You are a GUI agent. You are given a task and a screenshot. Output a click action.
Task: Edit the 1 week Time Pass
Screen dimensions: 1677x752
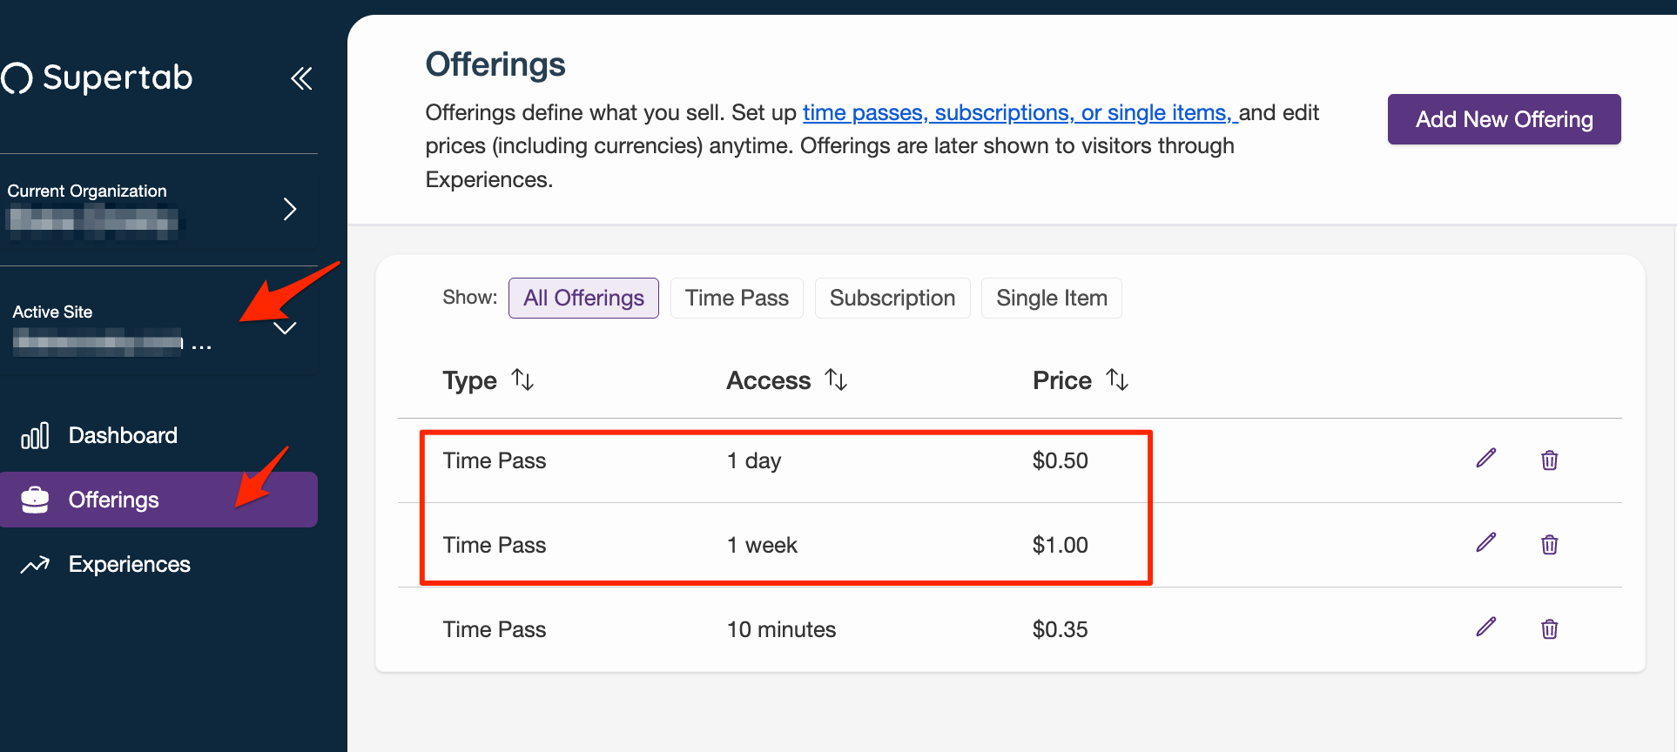[x=1485, y=543]
